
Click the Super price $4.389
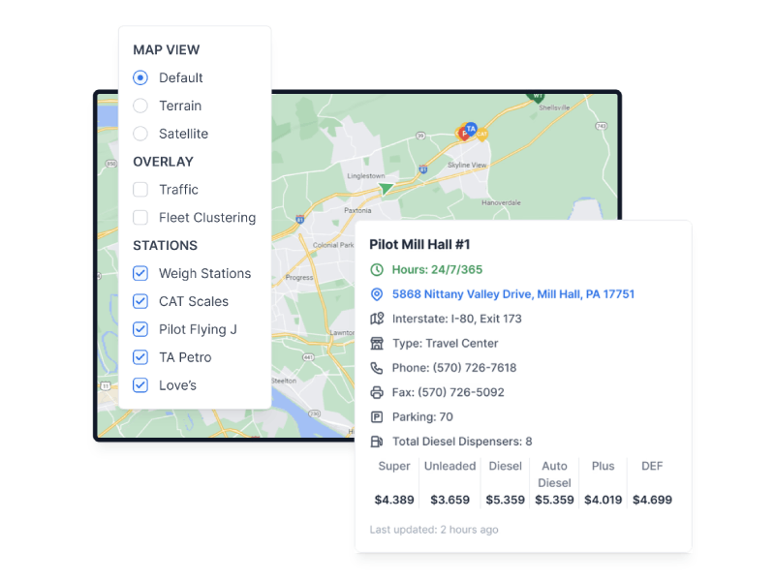point(394,500)
